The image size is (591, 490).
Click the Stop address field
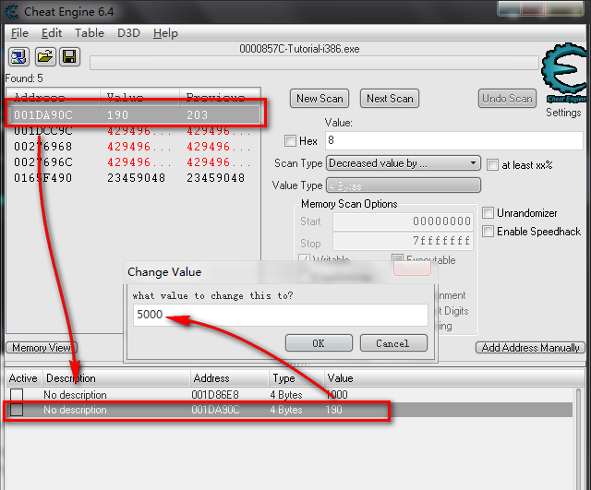tap(403, 241)
